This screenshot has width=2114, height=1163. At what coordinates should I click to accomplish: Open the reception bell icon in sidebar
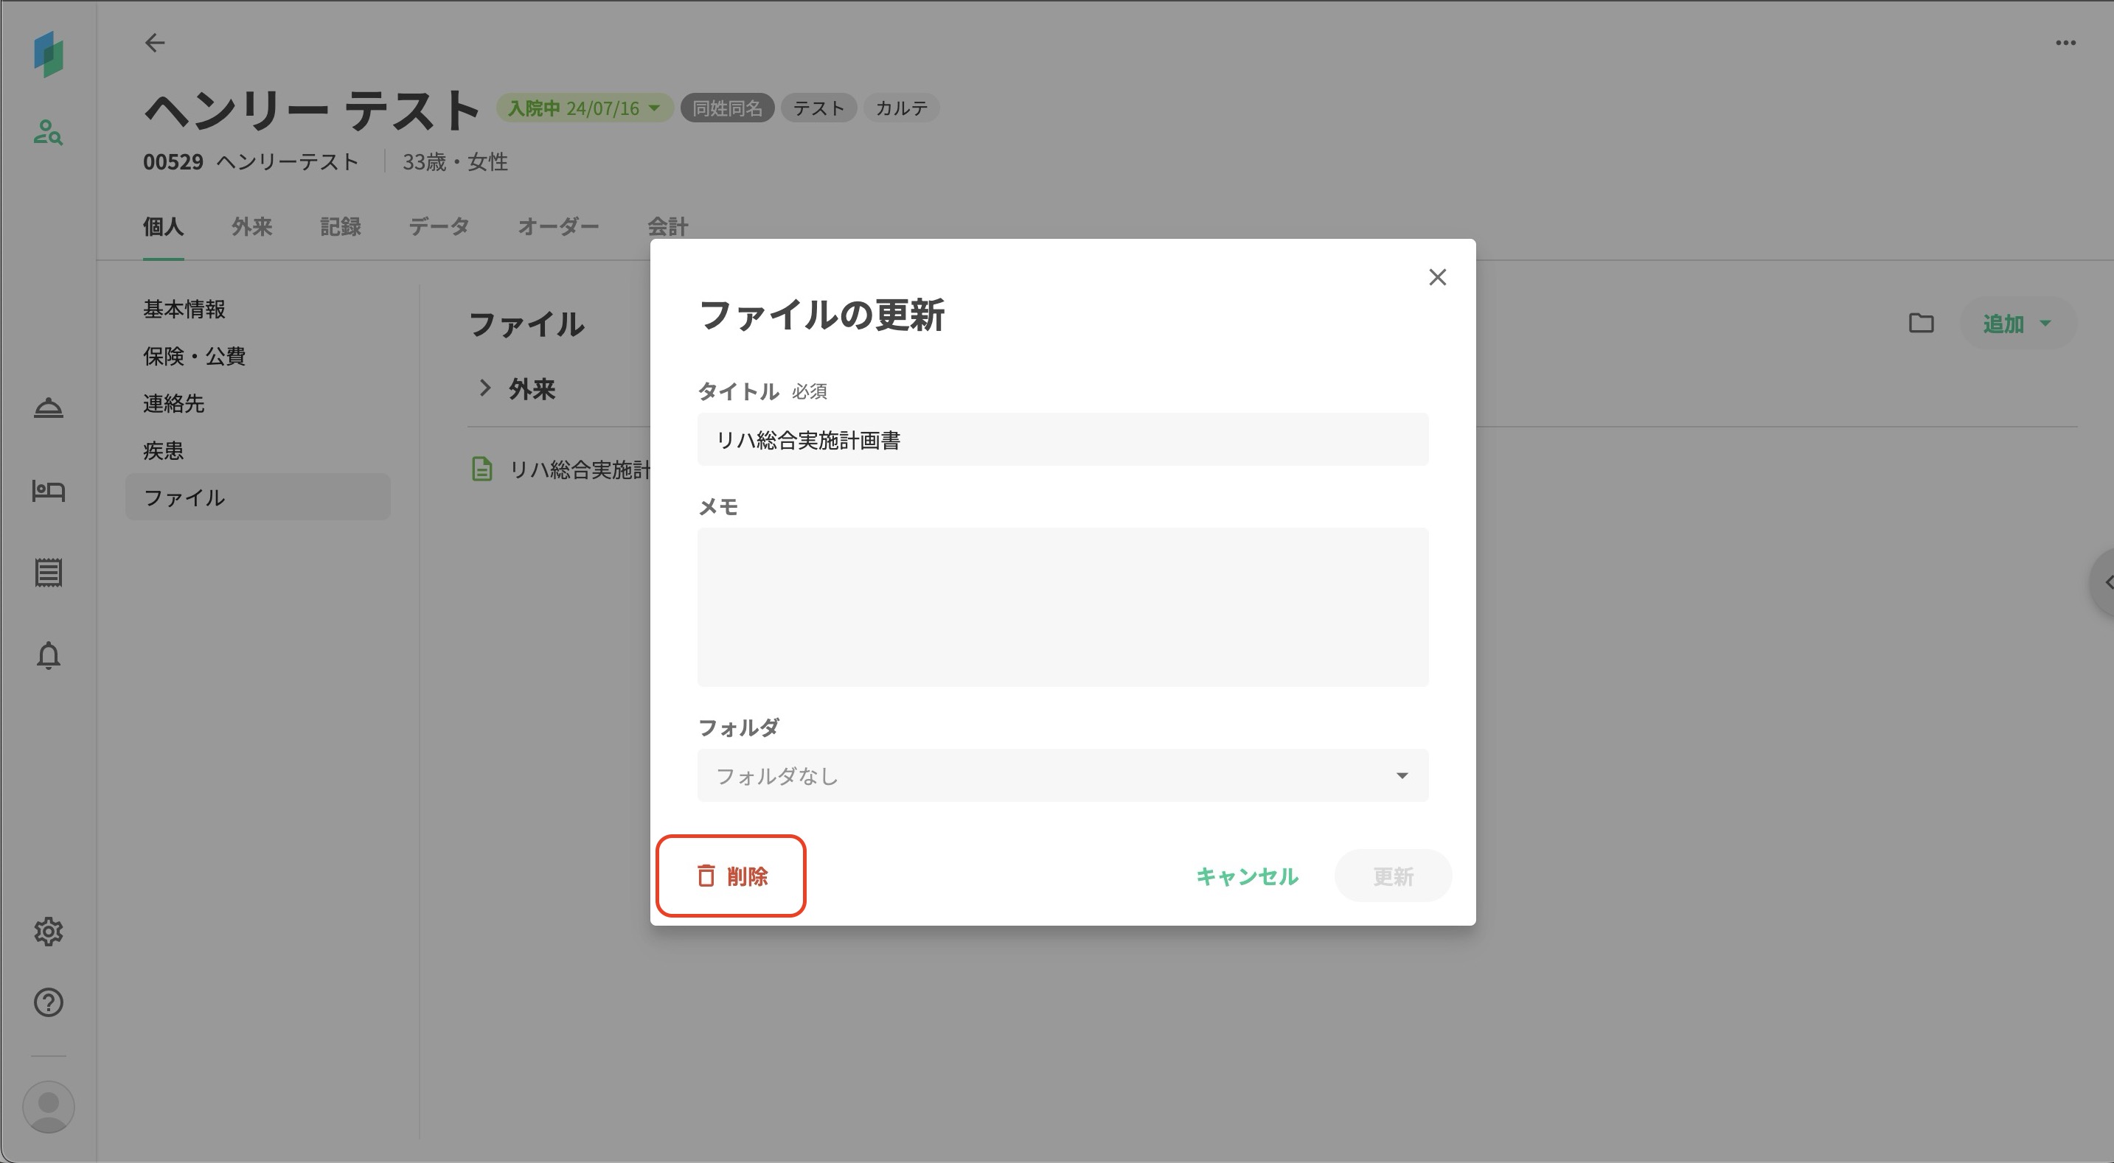(48, 408)
